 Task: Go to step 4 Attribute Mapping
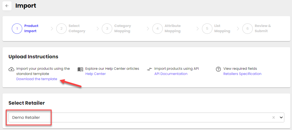(172, 28)
